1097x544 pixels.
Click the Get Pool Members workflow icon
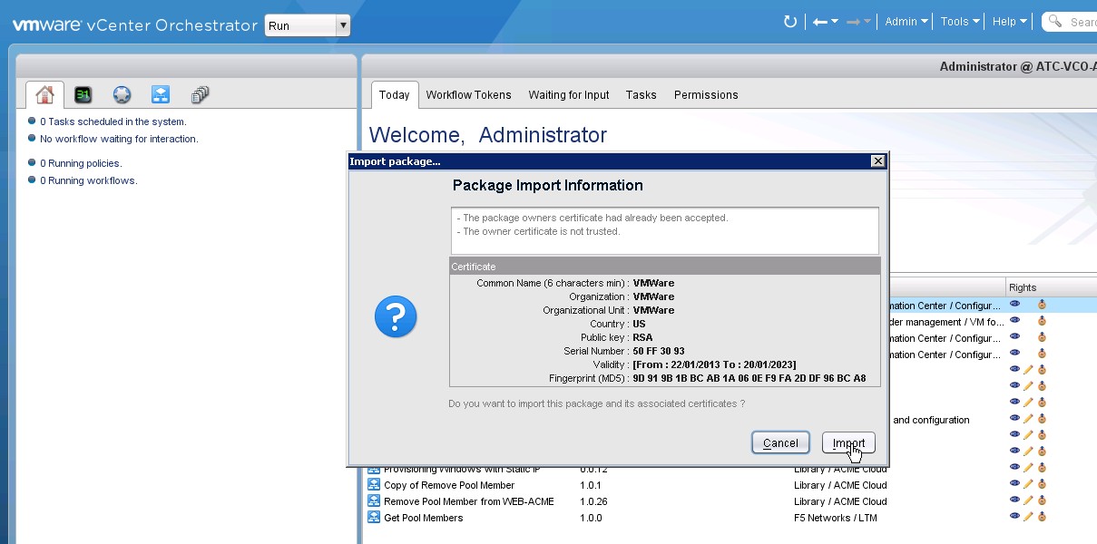pos(373,518)
